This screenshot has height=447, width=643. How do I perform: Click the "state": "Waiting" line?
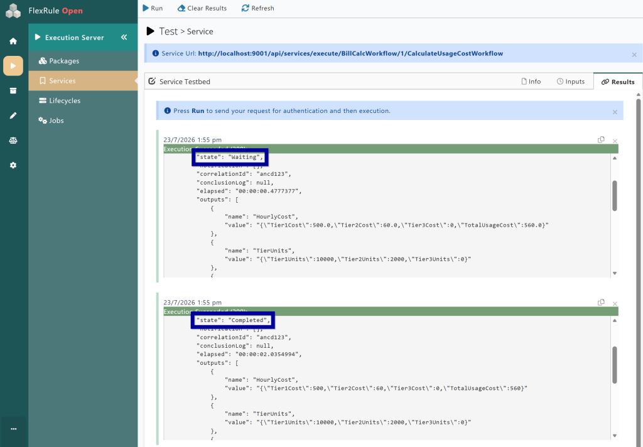click(x=230, y=157)
